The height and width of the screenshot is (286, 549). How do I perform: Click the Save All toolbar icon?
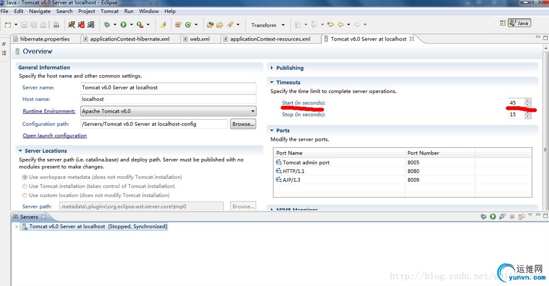click(34, 25)
